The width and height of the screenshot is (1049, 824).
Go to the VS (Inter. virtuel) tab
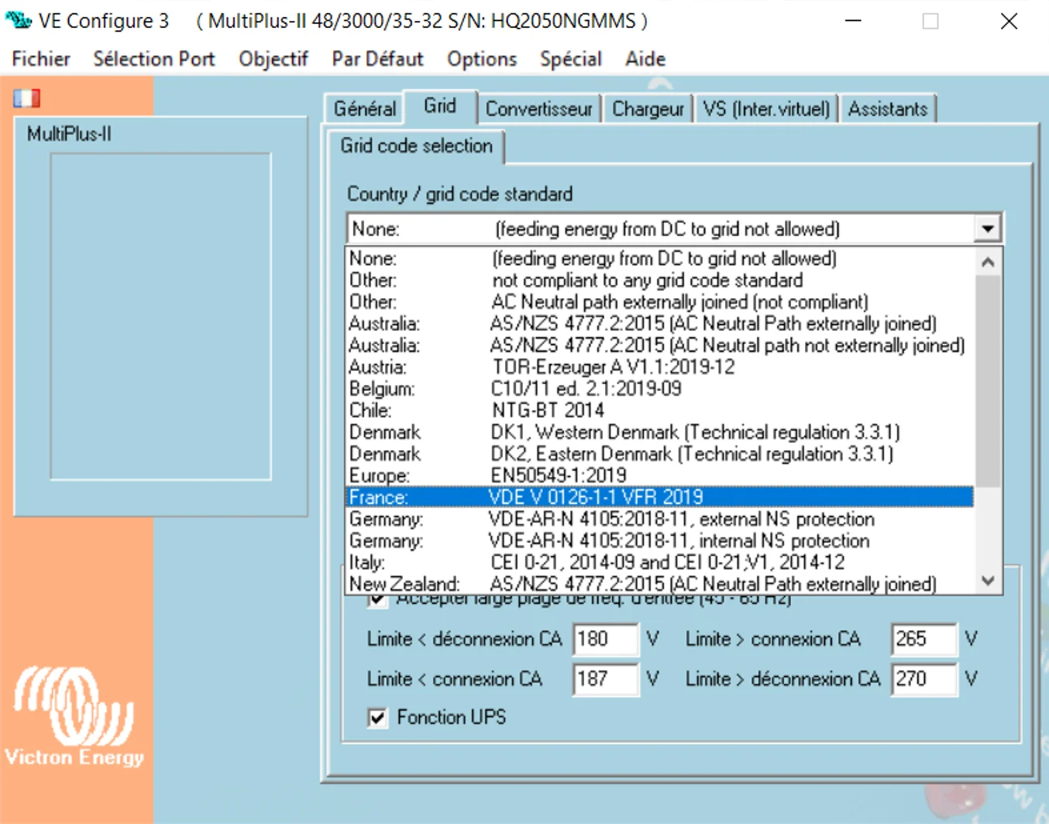coord(766,109)
